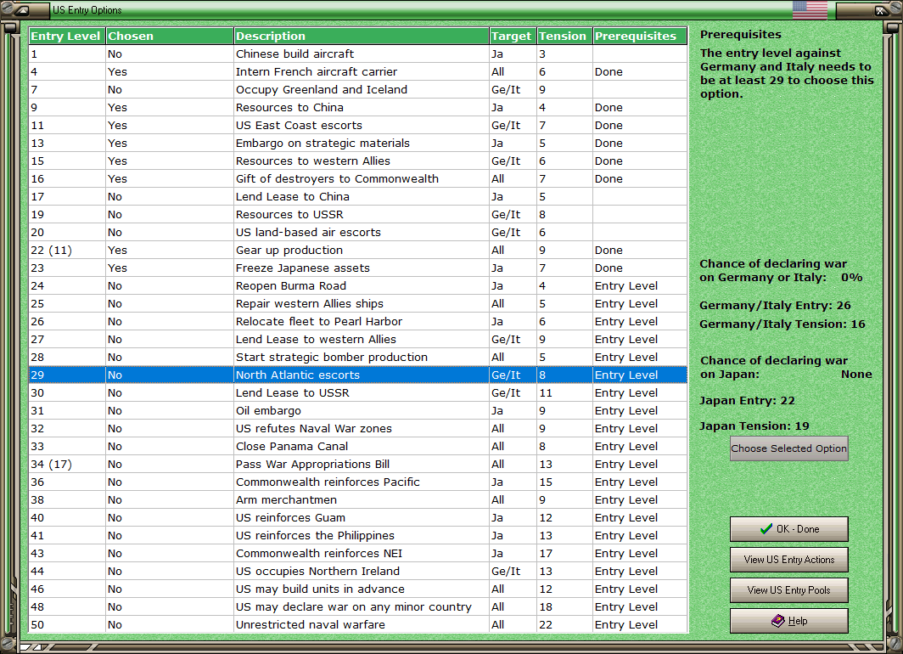The width and height of the screenshot is (903, 654).
Task: Open the Help button with book icon
Action: pos(789,621)
